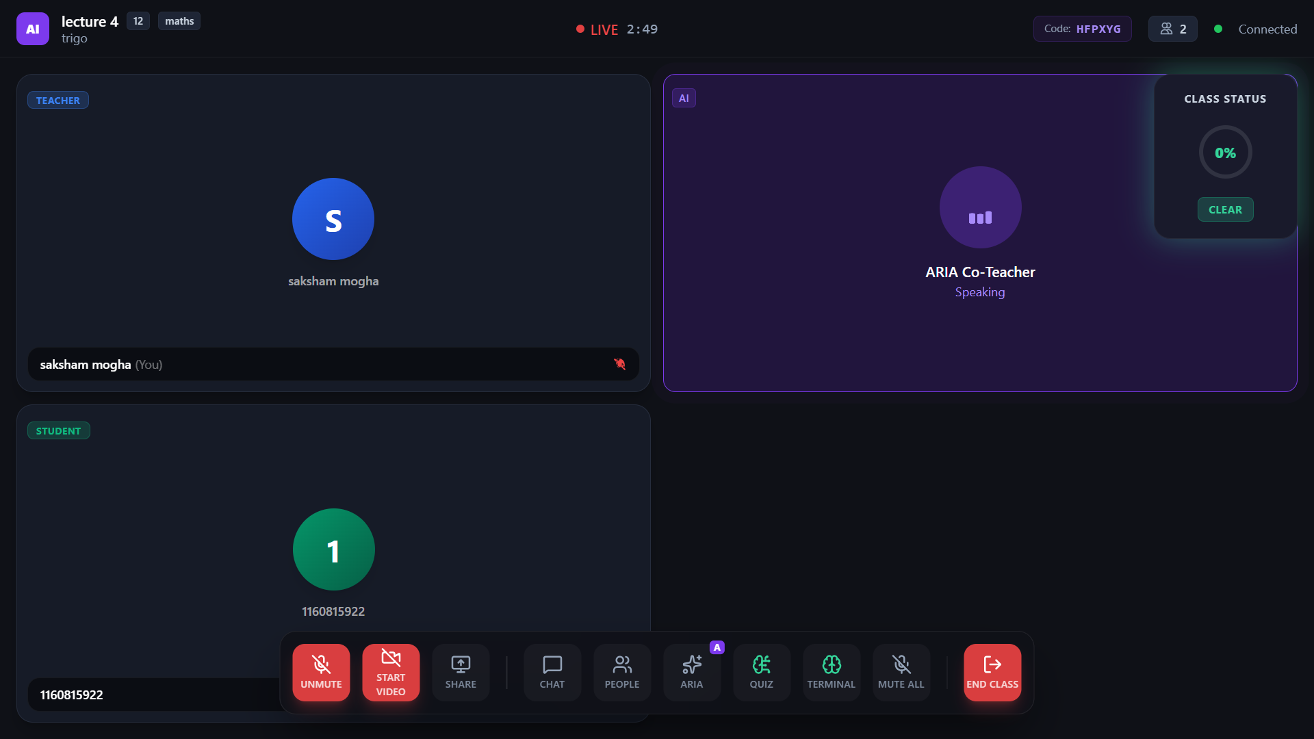
Task: Click the muted mic icon on saksham's tile
Action: pyautogui.click(x=619, y=364)
